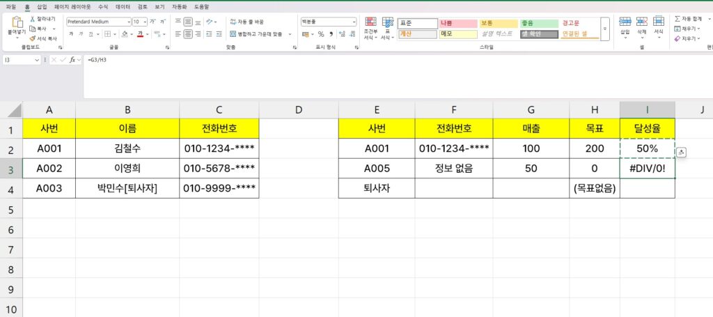Image resolution: width=713 pixels, height=317 pixels.
Task: Click the insert function fx icon
Action: tap(71, 60)
